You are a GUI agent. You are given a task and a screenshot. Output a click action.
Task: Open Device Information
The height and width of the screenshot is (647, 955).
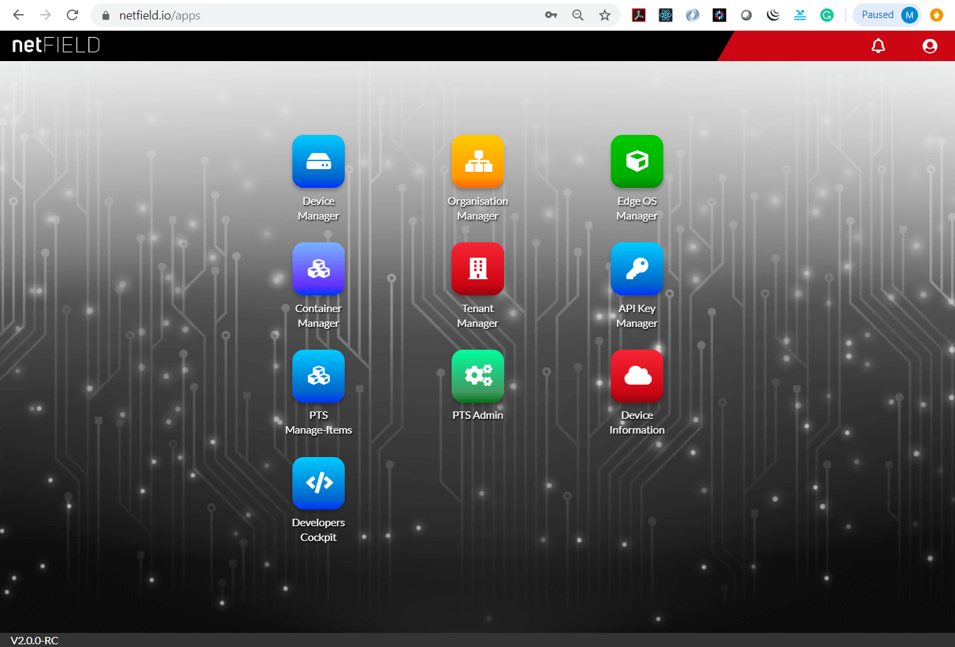pyautogui.click(x=637, y=377)
